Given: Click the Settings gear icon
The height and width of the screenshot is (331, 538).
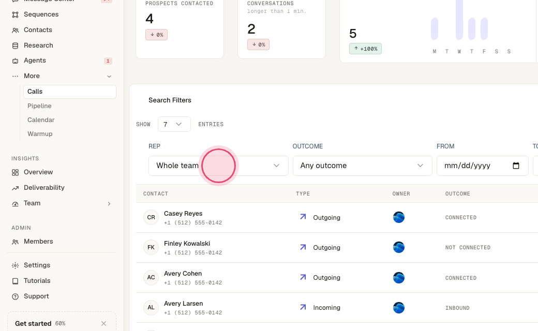Looking at the screenshot, I should pyautogui.click(x=15, y=265).
